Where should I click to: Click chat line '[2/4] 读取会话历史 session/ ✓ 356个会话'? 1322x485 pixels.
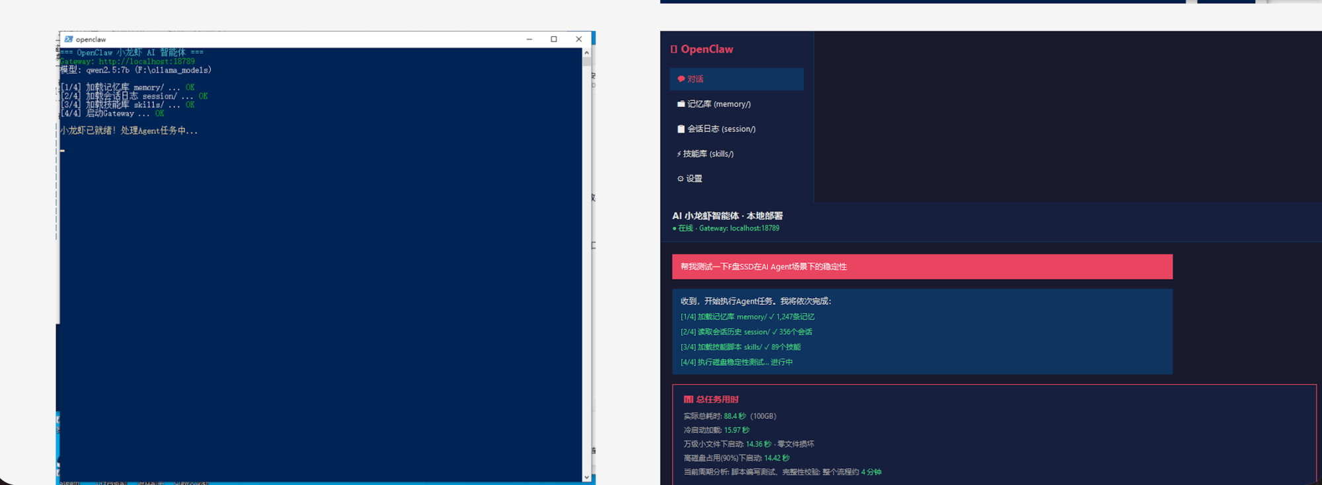(746, 332)
